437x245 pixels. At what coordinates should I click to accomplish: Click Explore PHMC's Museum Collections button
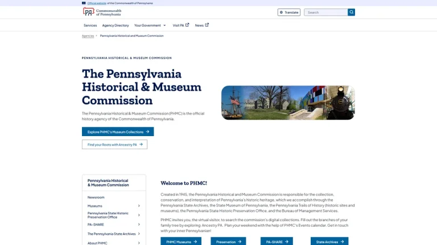118,132
